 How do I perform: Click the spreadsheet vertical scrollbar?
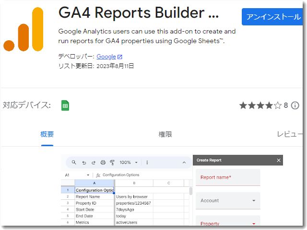191,191
